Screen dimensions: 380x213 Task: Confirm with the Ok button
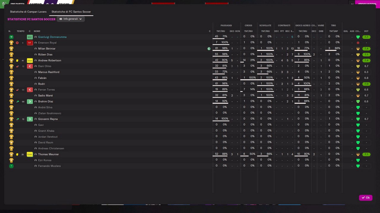coord(365,198)
